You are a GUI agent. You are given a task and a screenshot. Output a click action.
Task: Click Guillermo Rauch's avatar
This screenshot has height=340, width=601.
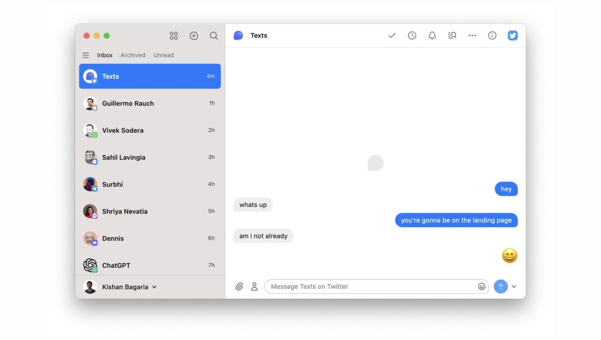point(90,103)
